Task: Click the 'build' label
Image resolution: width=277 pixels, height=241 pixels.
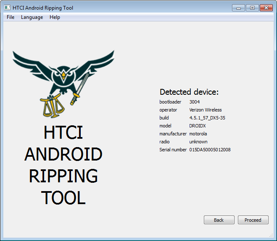Action: point(164,118)
